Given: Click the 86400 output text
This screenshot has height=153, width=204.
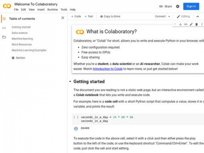Looking at the screenshot, I should point(85,128).
